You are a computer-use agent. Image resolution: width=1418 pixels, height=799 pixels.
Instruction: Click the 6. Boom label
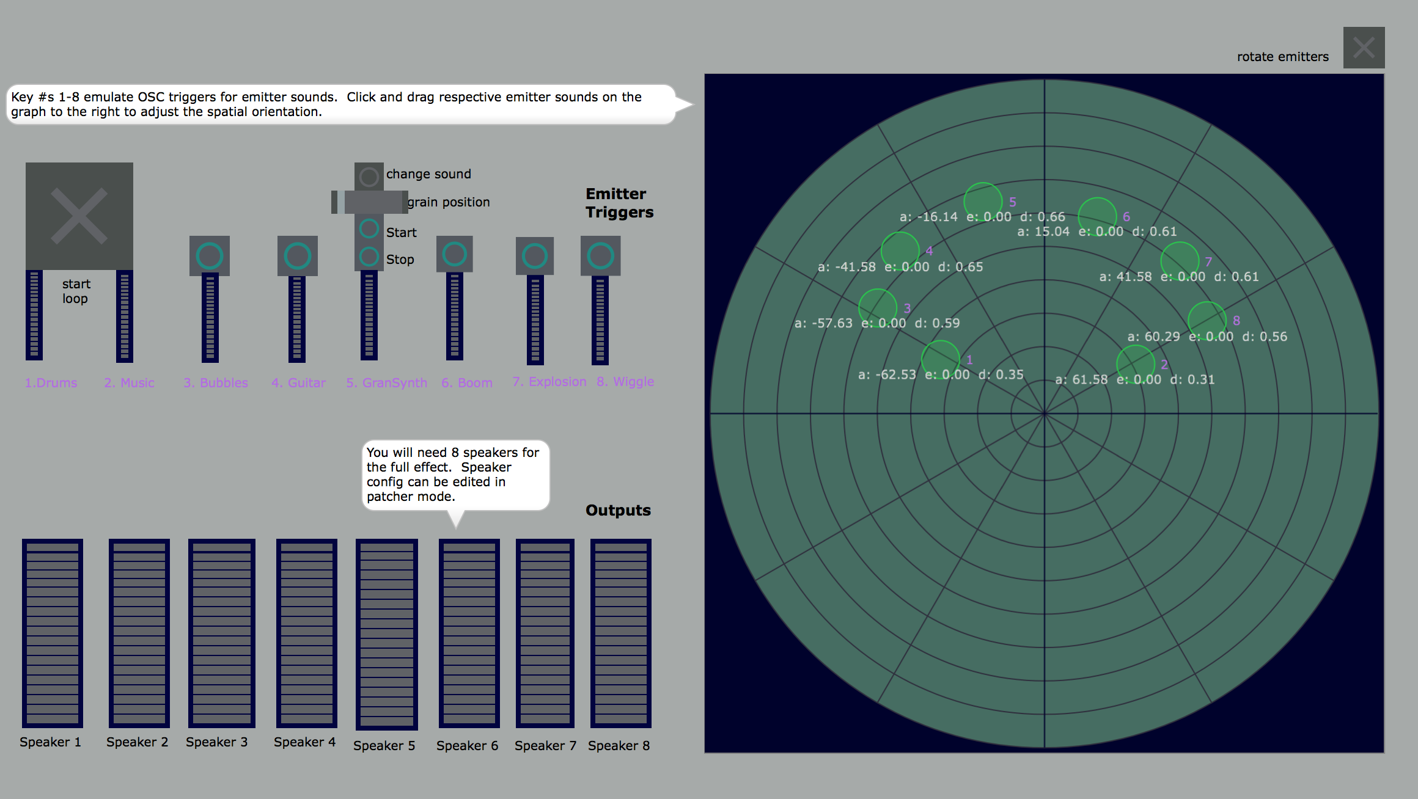tap(467, 383)
